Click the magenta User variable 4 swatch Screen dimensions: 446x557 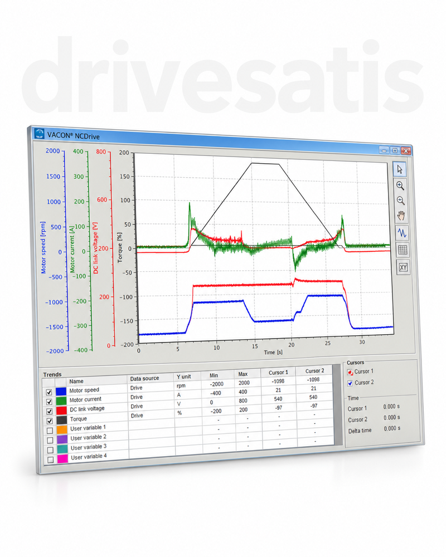[x=62, y=458]
